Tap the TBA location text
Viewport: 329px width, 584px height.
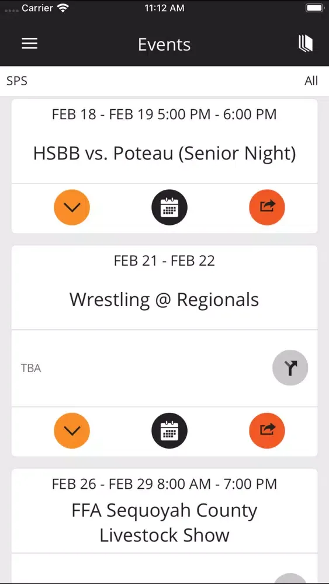[x=31, y=369]
